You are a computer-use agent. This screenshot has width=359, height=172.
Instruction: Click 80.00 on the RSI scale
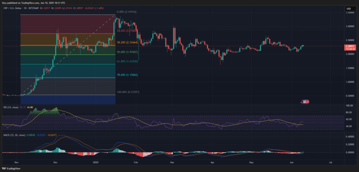tap(349, 112)
